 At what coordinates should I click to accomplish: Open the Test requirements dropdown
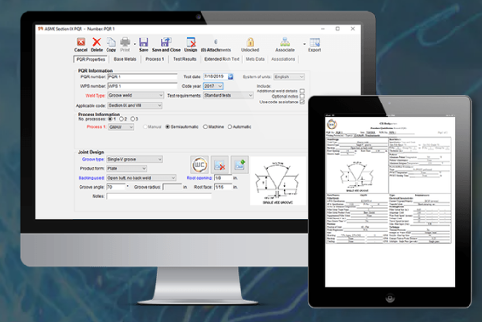[228, 95]
